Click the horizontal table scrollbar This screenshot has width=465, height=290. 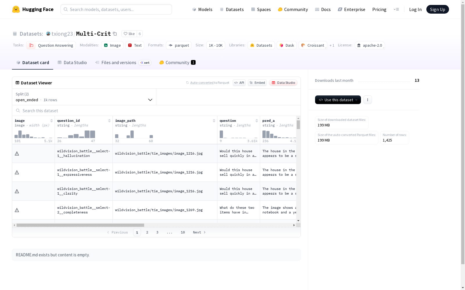click(80, 225)
